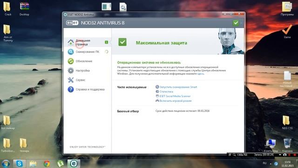Image resolution: width=298 pixels, height=168 pixels.
Task: Click the wrench tools icon for Сервис
Action: [x=71, y=80]
